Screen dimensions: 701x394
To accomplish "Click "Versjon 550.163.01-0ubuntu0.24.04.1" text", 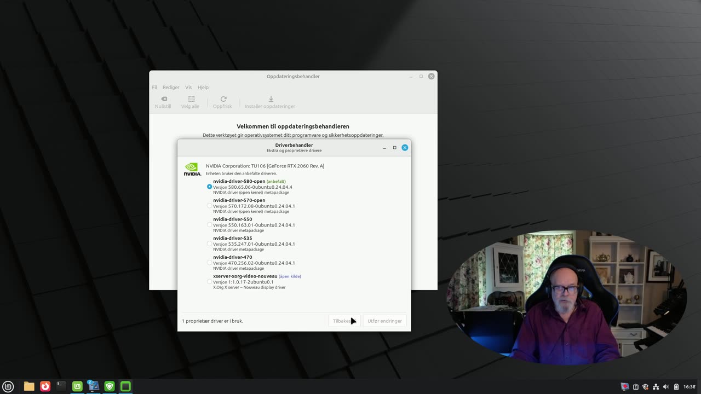I will tap(254, 225).
